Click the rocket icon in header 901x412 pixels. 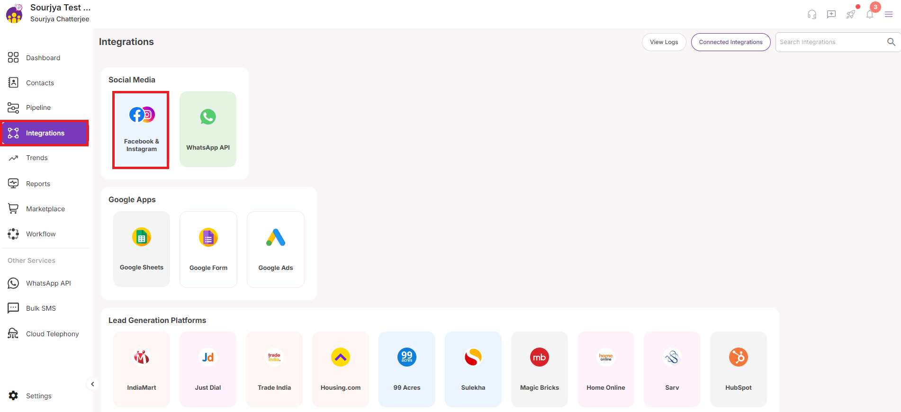[851, 14]
